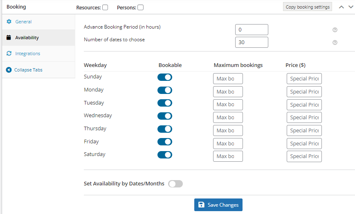This screenshot has height=214, width=355.
Task: Click the Collapse Tabs link
Action: (x=28, y=70)
